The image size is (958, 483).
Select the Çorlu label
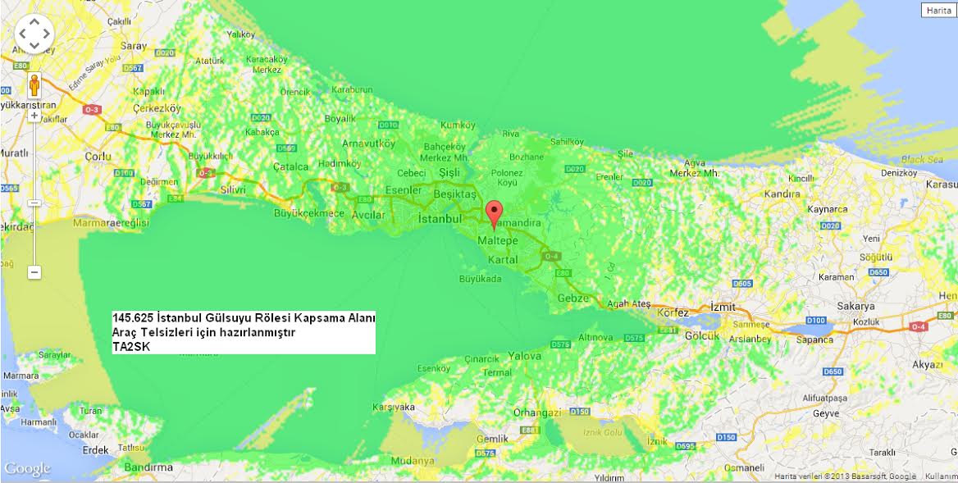(98, 157)
